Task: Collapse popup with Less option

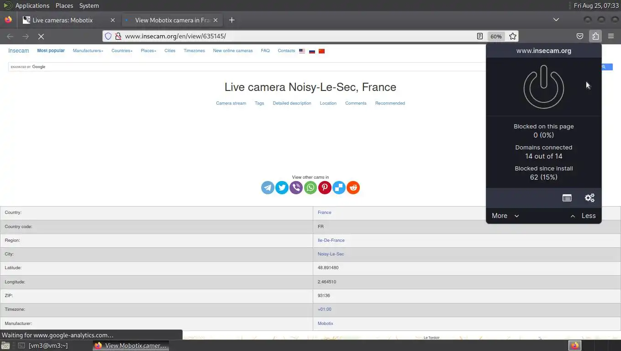Action: click(583, 216)
